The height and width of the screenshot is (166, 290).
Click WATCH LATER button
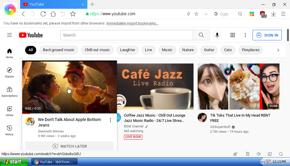pyautogui.click(x=69, y=146)
